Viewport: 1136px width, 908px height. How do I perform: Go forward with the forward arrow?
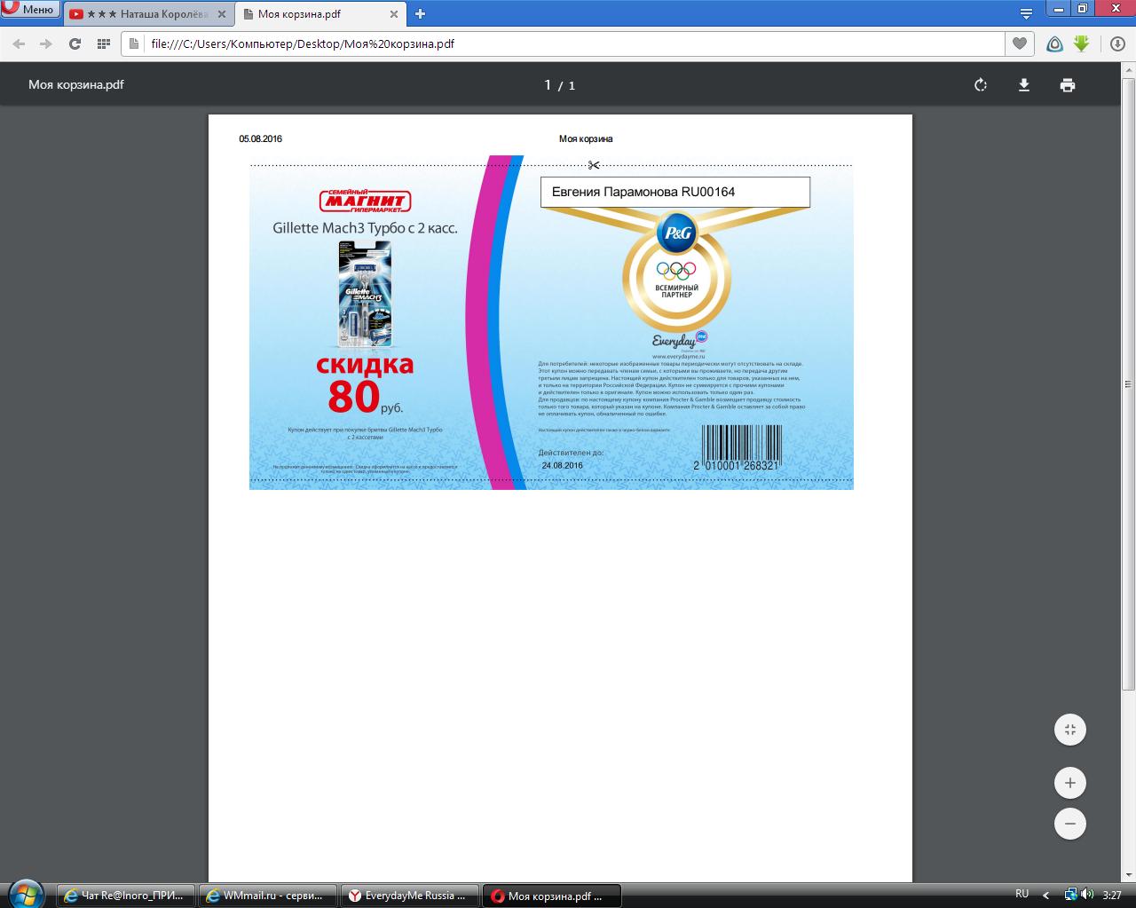(46, 43)
